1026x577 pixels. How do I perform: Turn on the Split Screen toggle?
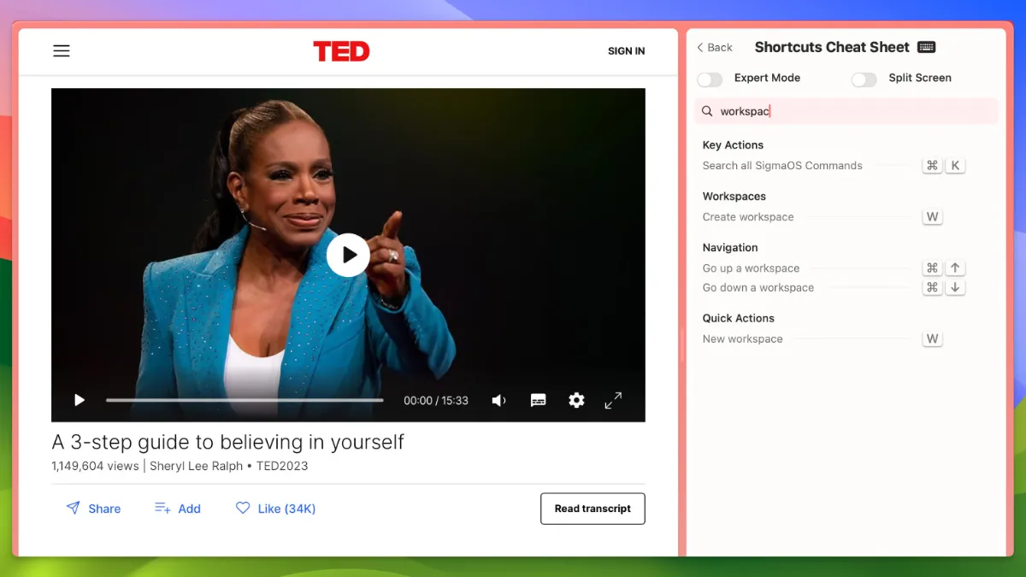click(x=864, y=79)
